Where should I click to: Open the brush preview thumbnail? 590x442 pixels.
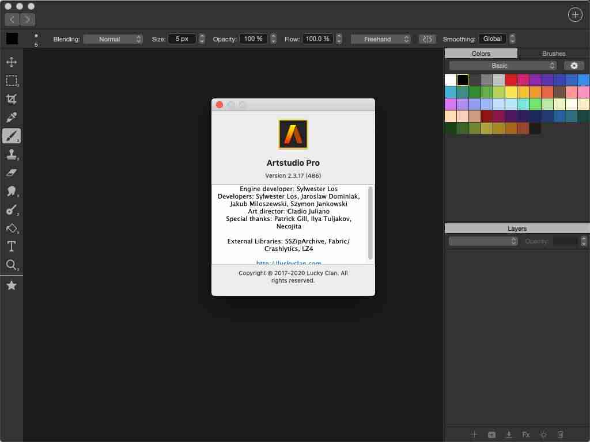pos(36,39)
